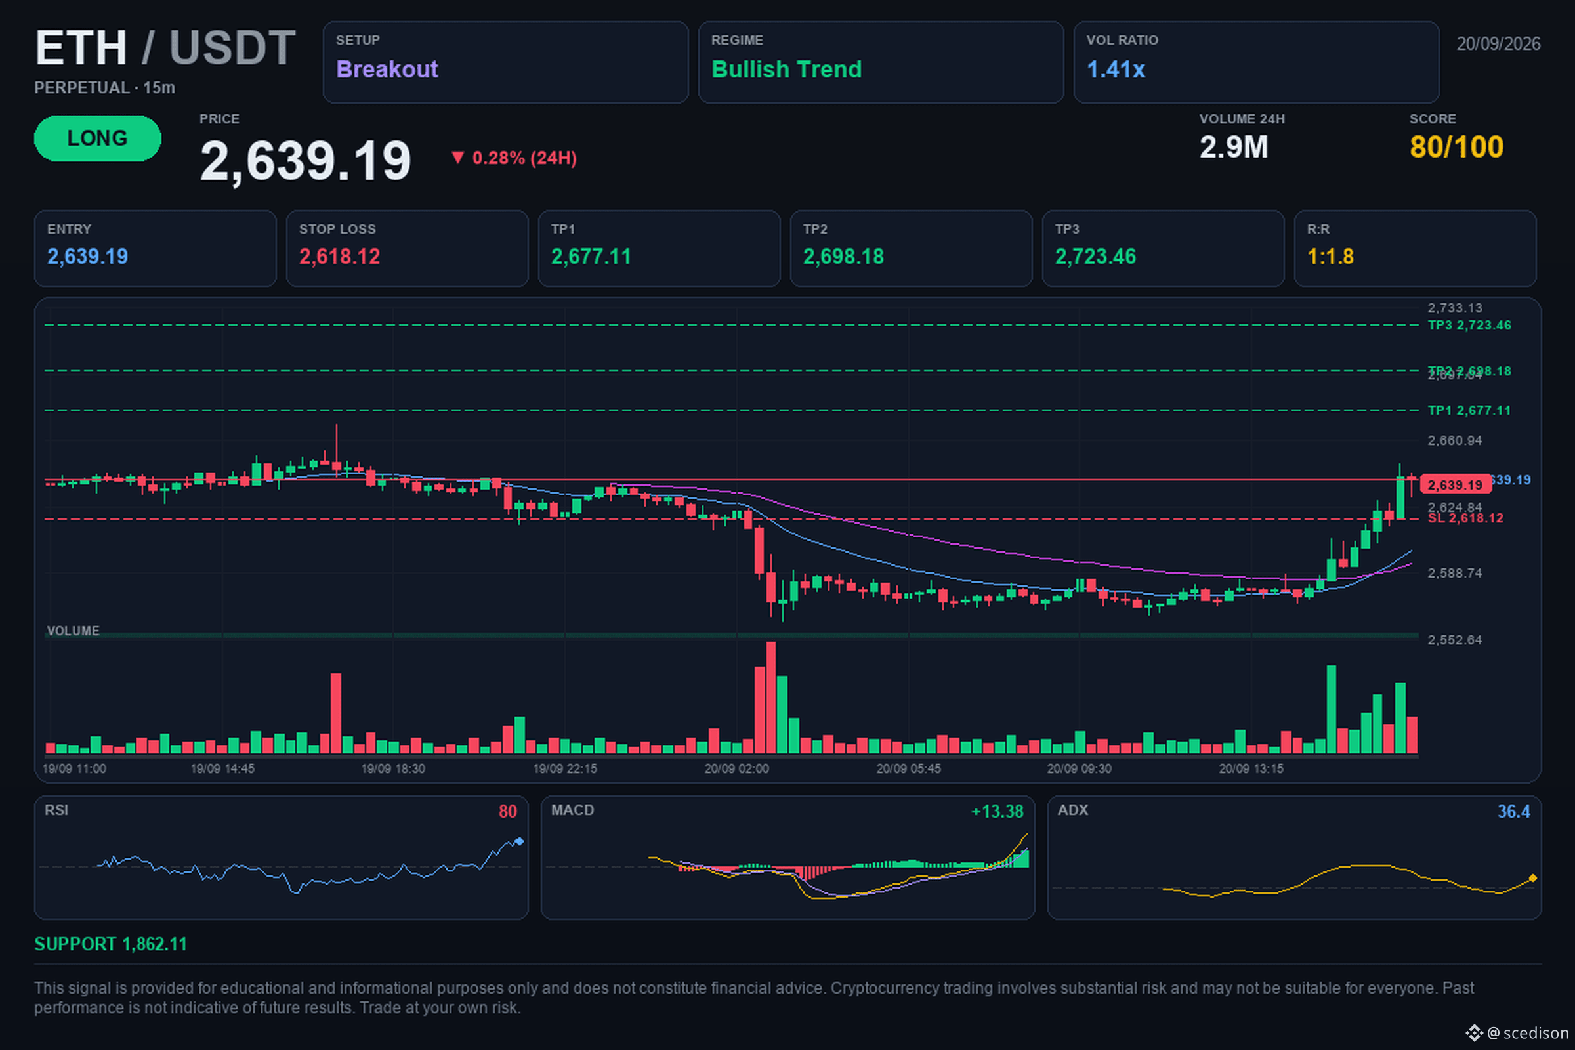Click the Entry 2,639.19 box
The width and height of the screenshot is (1575, 1050).
[156, 249]
